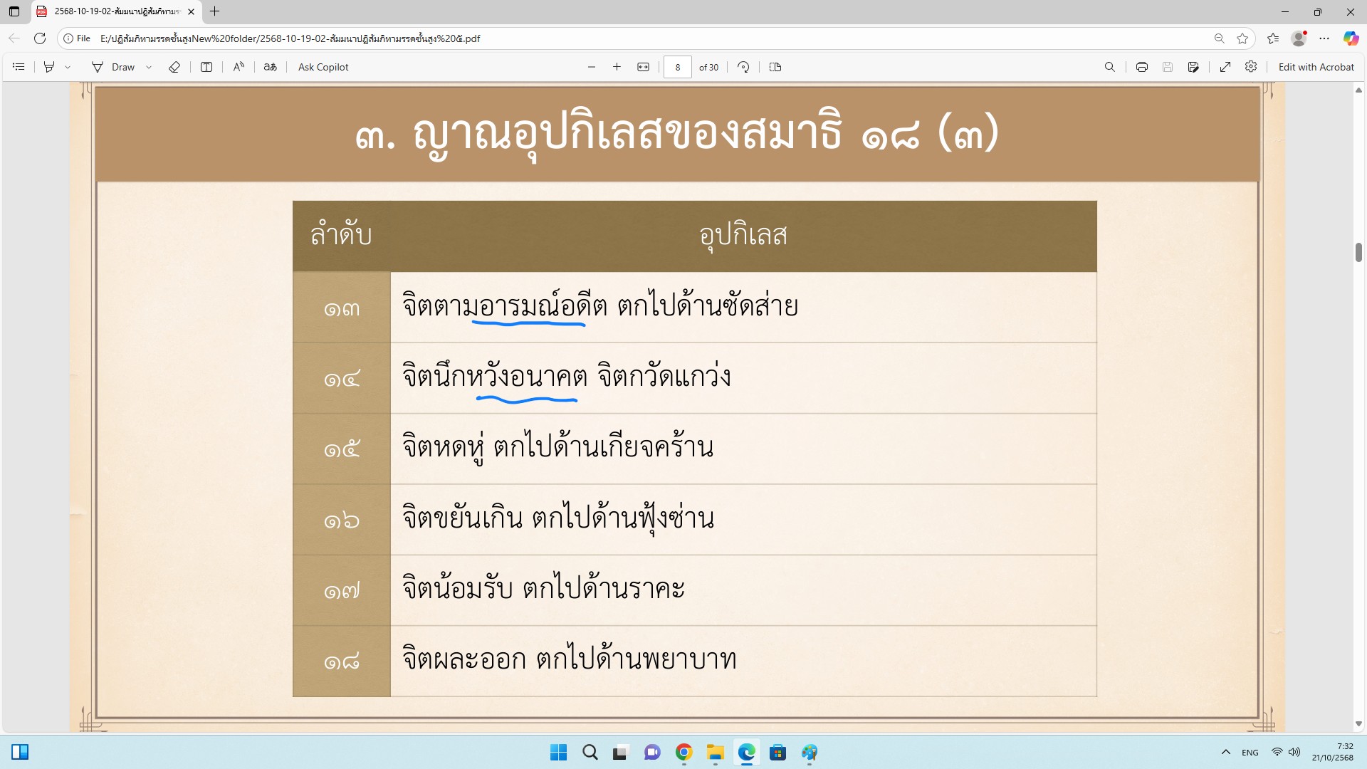Screen dimensions: 1367x769
Task: Zoom in the PDF page
Action: click(617, 67)
